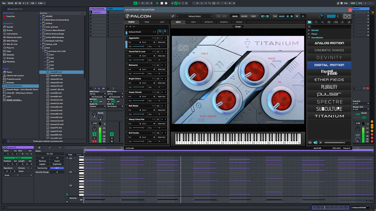Toggle solo on the Aggression part
376x211 pixels.
[165, 38]
